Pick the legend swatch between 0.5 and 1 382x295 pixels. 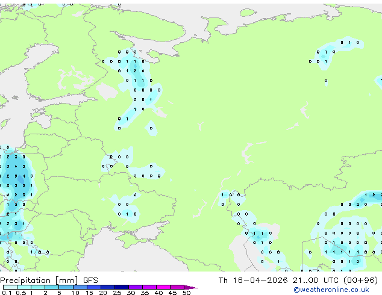tap(24, 287)
